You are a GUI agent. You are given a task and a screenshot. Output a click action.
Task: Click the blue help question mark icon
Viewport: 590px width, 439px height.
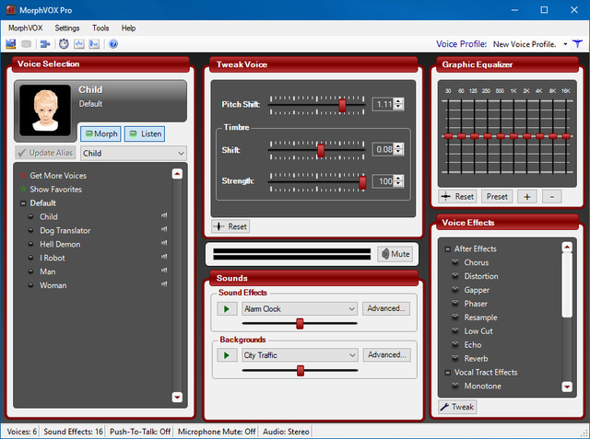pyautogui.click(x=113, y=43)
